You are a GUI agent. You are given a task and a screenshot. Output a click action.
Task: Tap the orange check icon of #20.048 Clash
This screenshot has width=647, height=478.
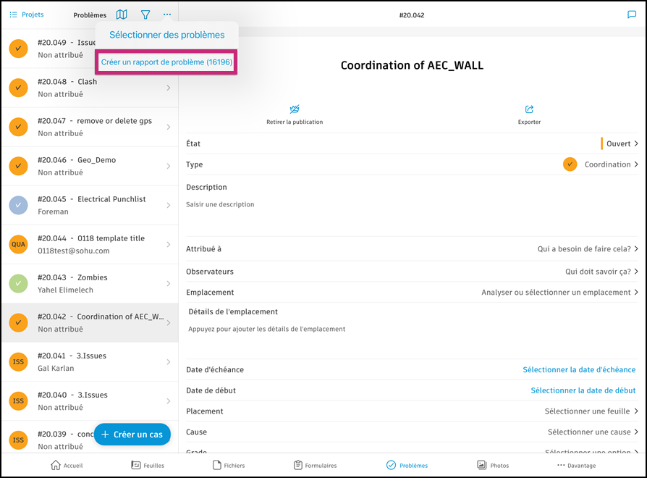pyautogui.click(x=18, y=88)
